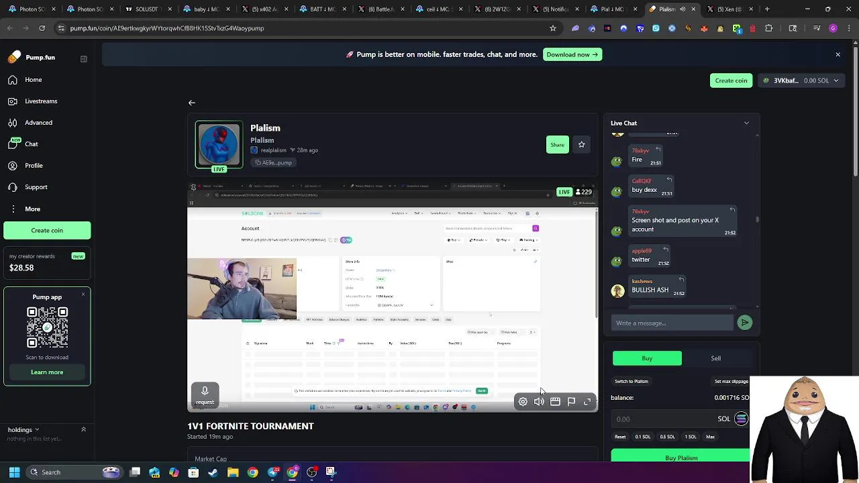Open stream settings gear icon
The width and height of the screenshot is (859, 483).
[x=523, y=402]
